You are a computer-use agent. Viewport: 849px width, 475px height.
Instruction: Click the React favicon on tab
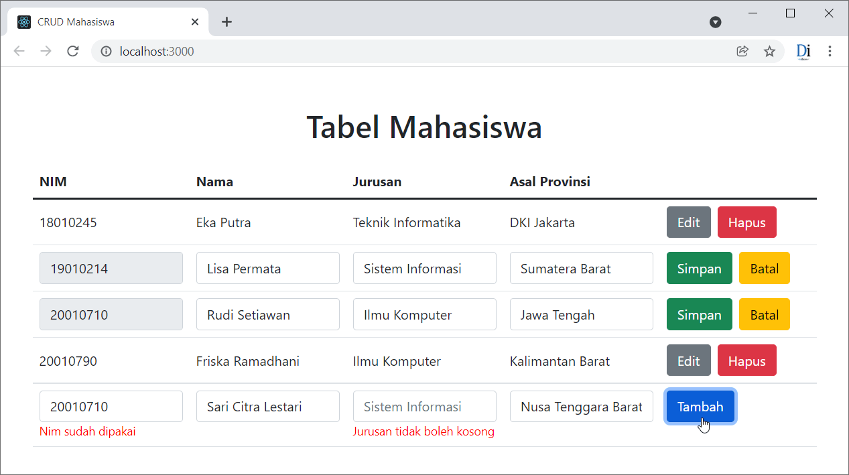24,21
